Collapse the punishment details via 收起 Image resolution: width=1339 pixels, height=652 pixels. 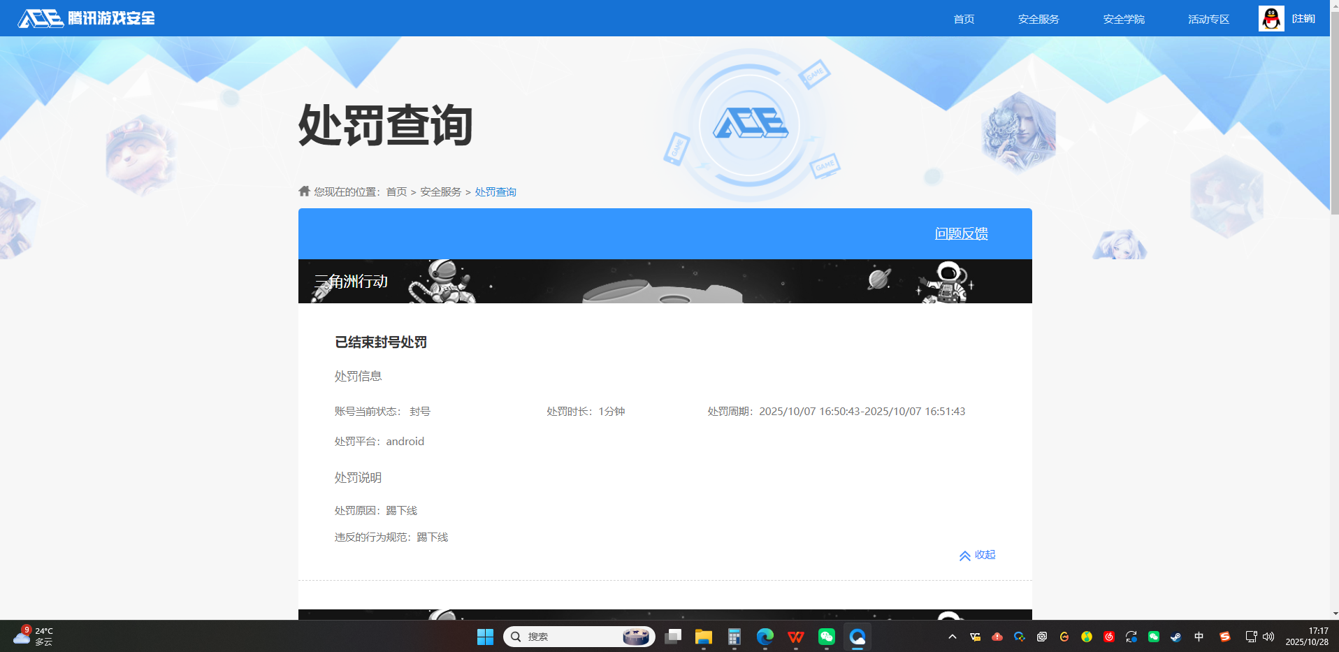[976, 555]
